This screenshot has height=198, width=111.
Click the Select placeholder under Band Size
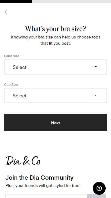(x=20, y=67)
